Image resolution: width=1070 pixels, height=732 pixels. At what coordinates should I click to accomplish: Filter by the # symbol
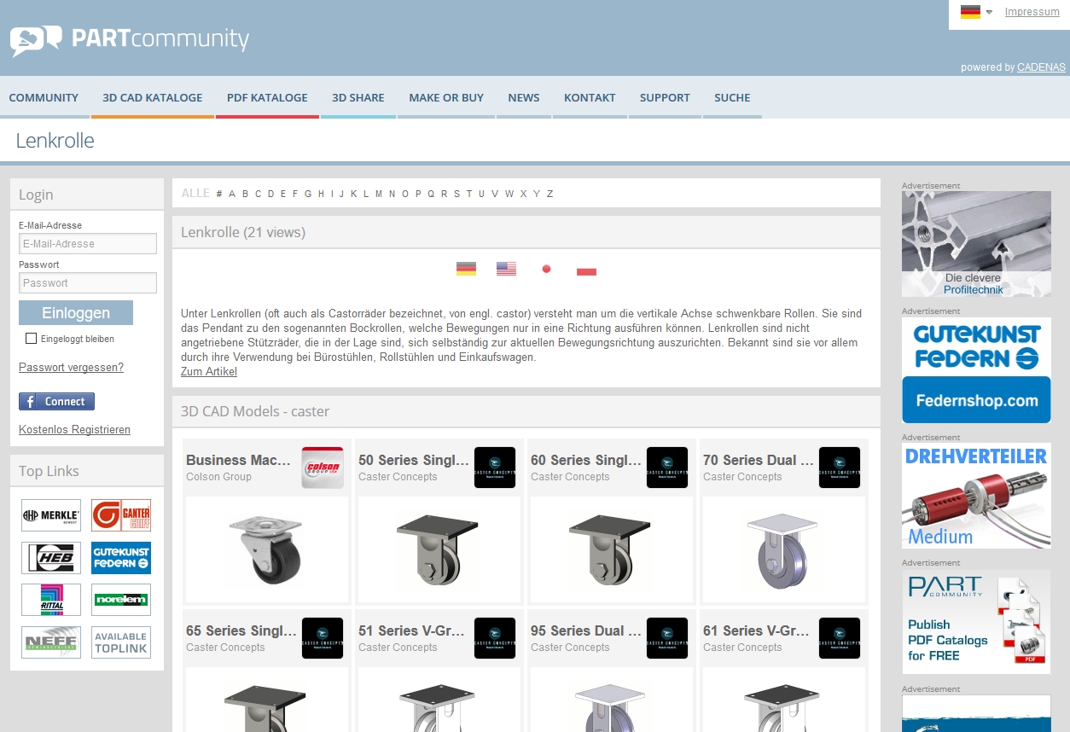(219, 194)
